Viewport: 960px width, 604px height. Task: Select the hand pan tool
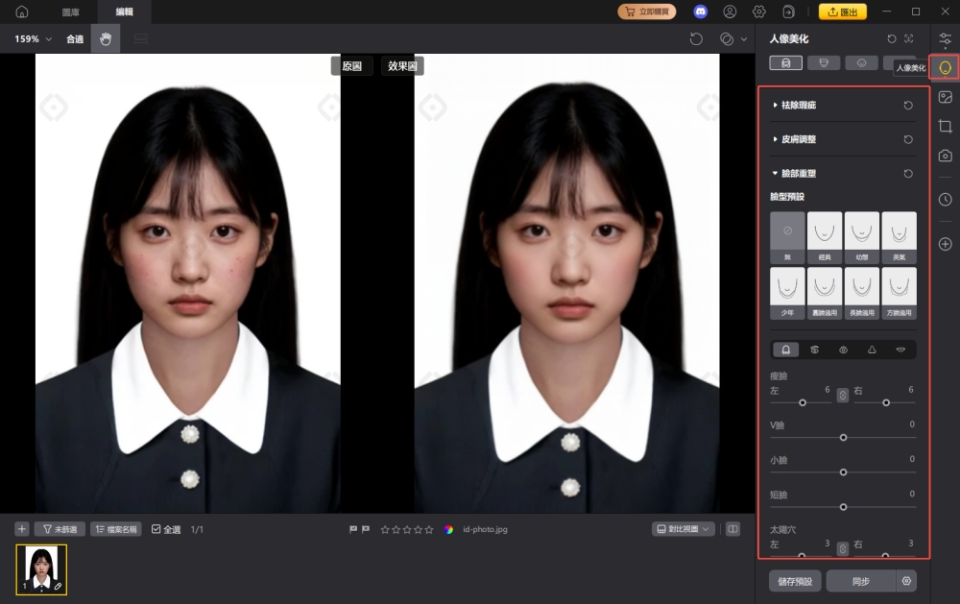106,39
